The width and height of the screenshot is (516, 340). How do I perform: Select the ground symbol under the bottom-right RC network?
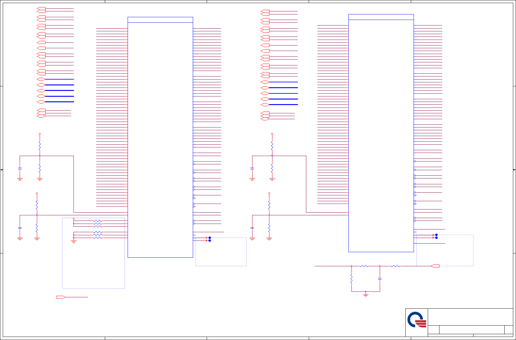(365, 295)
